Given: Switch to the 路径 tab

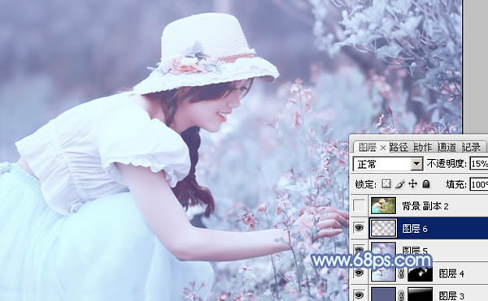Looking at the screenshot, I should (399, 147).
